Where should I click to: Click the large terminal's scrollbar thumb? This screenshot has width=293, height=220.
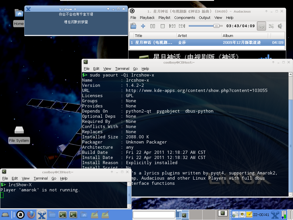tap(291, 146)
